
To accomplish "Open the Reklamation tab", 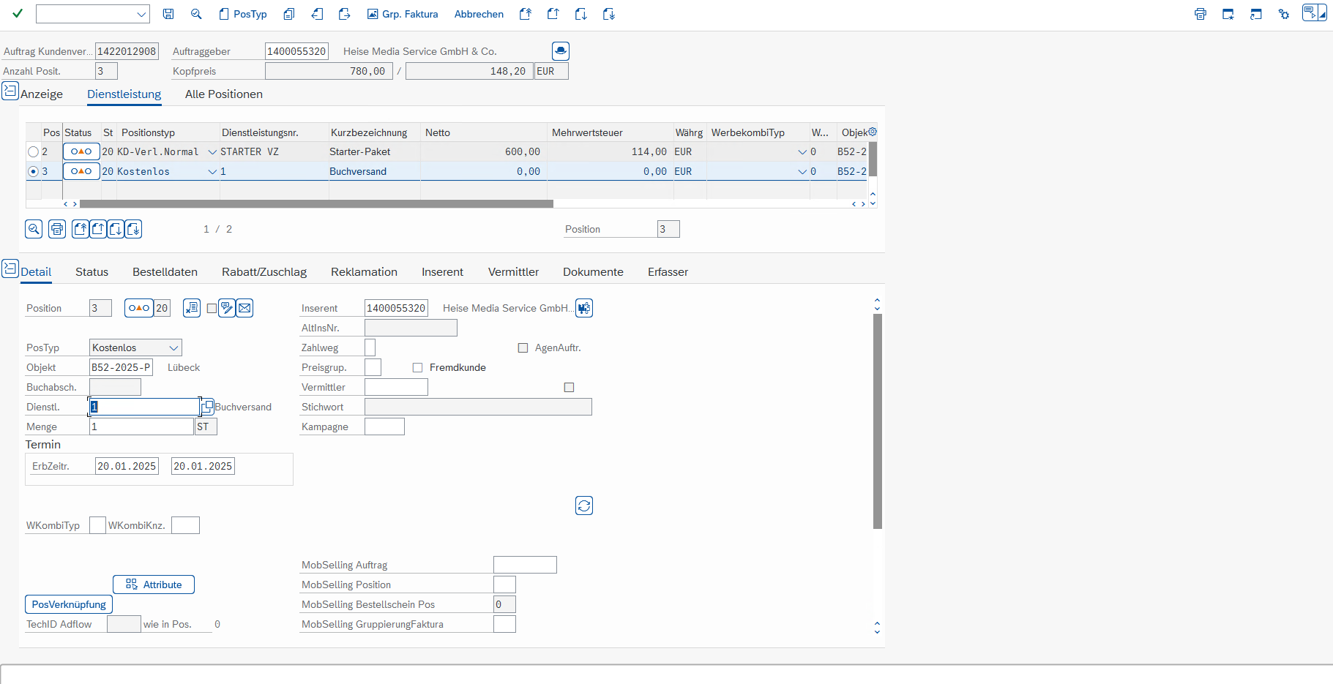I will [364, 272].
